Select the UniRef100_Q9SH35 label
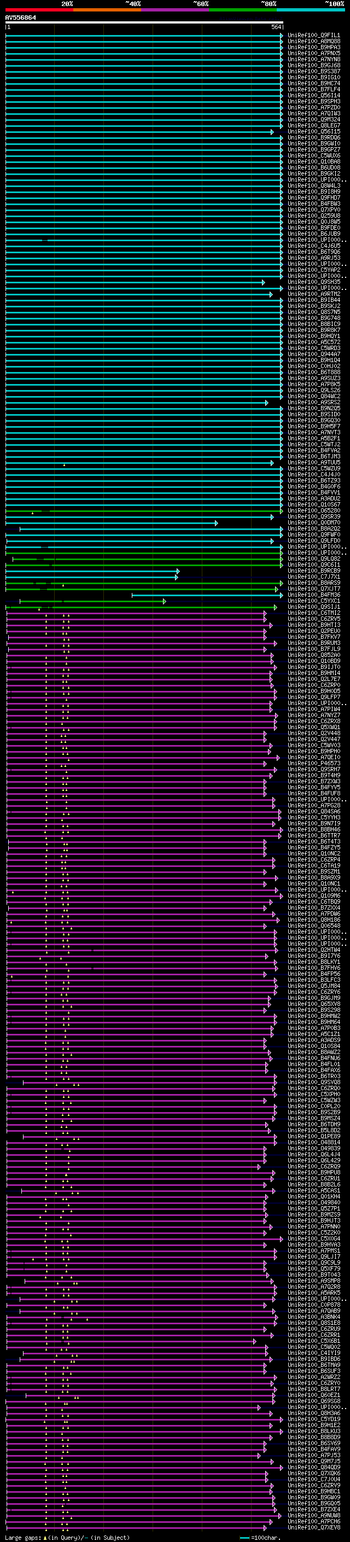The height and width of the screenshot is (1542, 350). [314, 282]
